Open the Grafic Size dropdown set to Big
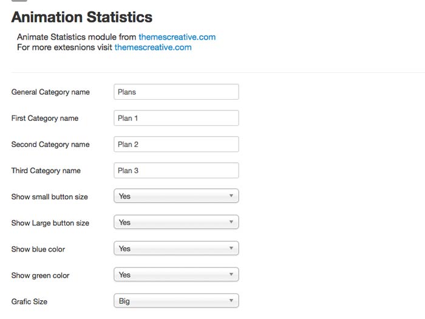The height and width of the screenshot is (319, 425). 176,301
